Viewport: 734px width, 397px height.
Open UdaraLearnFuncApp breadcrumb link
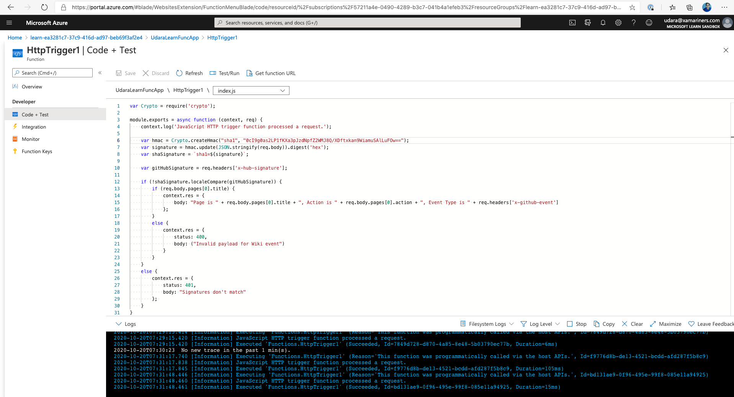point(175,38)
